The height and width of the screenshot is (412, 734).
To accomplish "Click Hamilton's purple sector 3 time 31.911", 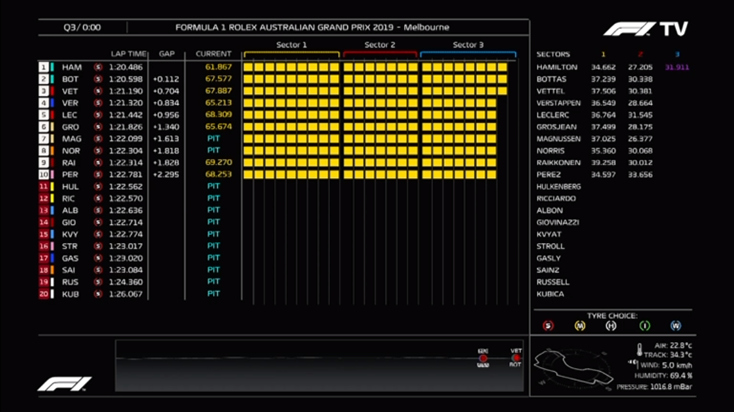I will point(677,67).
